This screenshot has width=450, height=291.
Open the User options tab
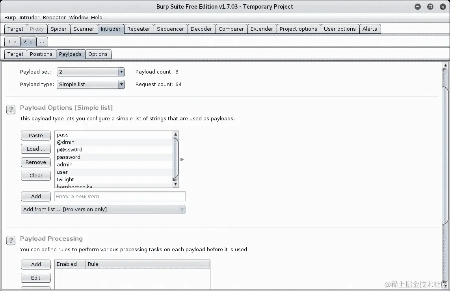[340, 29]
